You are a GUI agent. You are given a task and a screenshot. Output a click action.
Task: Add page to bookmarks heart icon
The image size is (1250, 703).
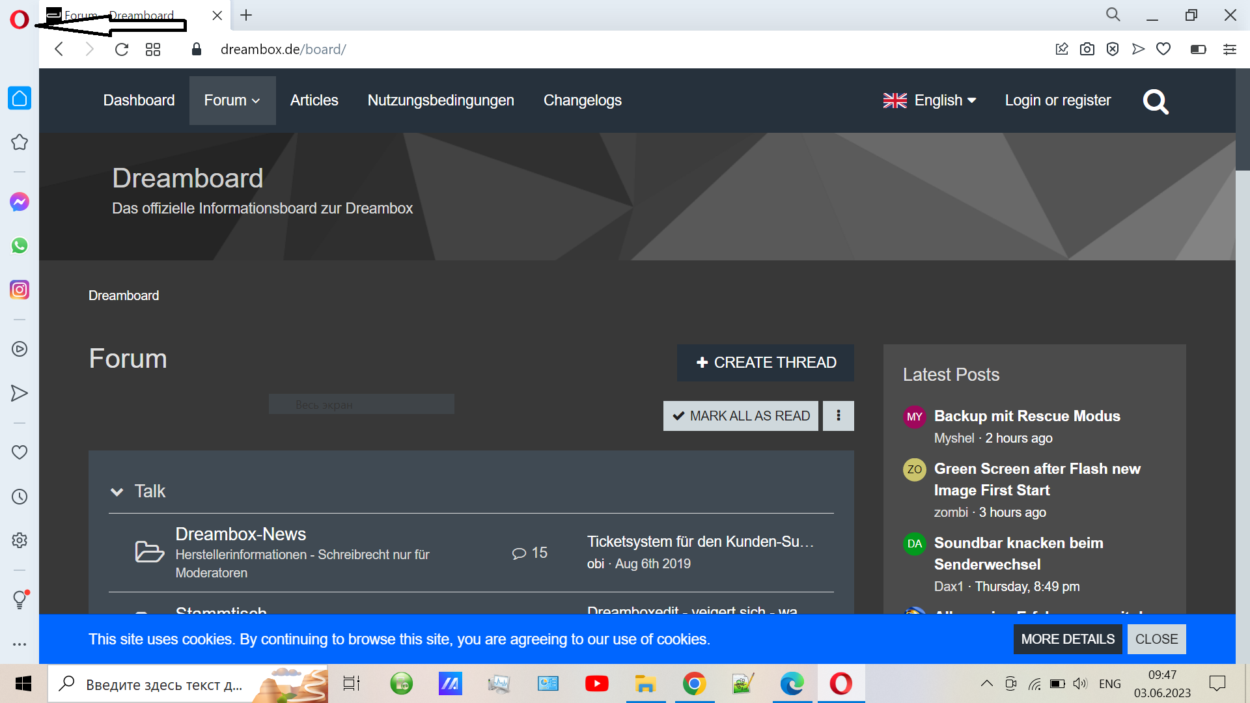click(1163, 49)
